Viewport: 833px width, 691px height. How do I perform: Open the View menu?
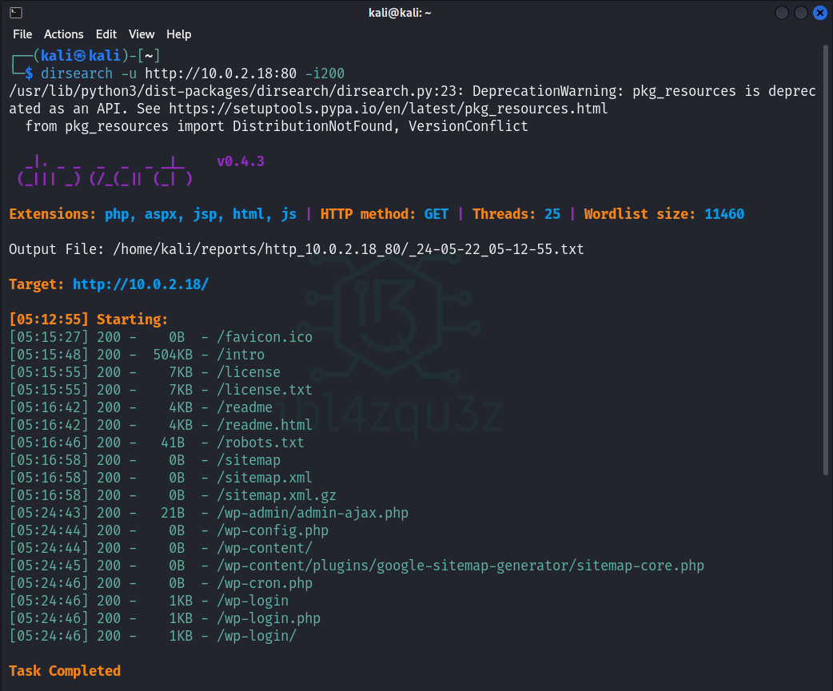(x=141, y=34)
